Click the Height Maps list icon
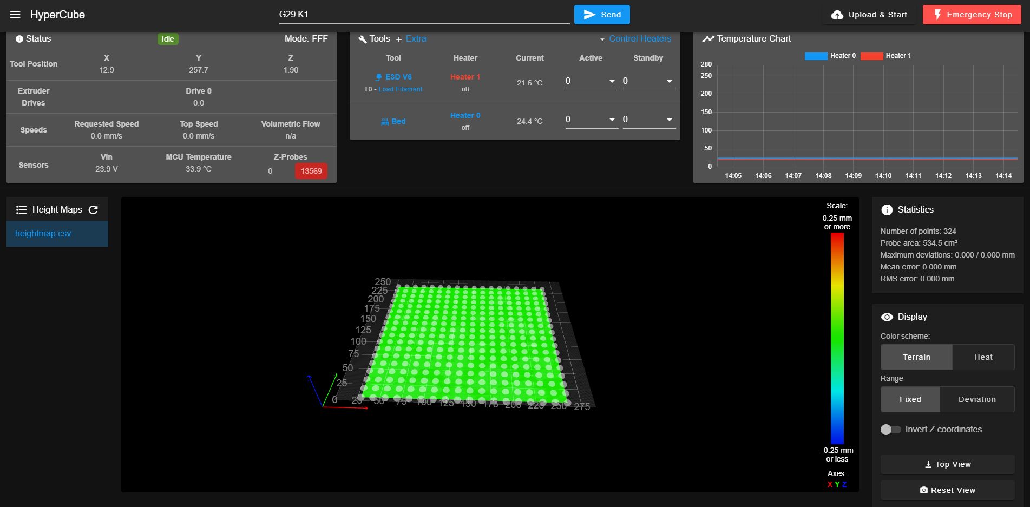This screenshot has width=1030, height=507. point(22,210)
